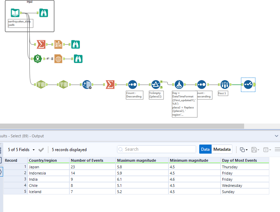Viewport: 280px width, 212px height.
Task: Click the Filter tool True output anchor
Action: (x=161, y=82)
